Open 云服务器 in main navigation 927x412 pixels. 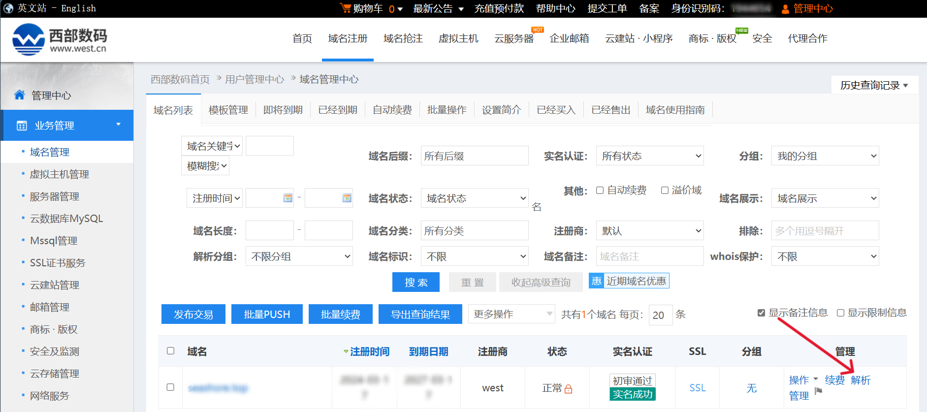513,38
